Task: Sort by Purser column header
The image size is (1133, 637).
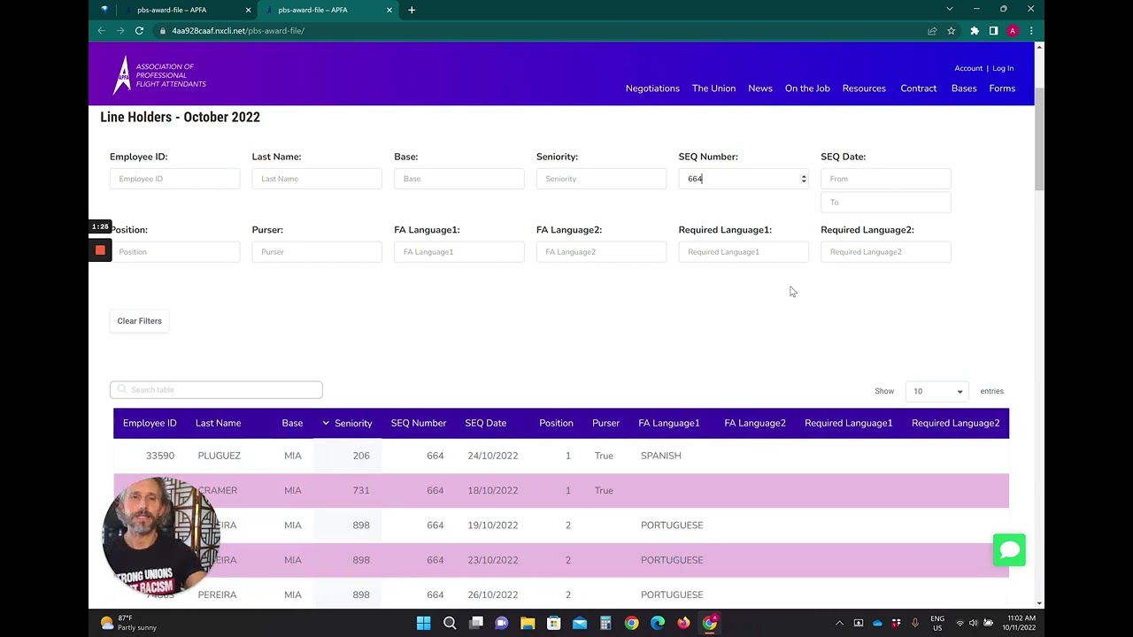Action: [x=605, y=423]
